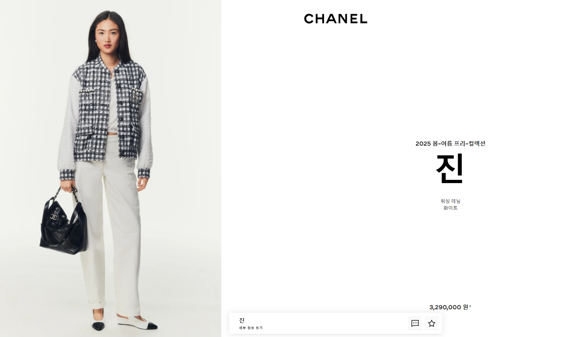Click the large 진 product title
This screenshot has height=337, width=562.
(x=450, y=169)
